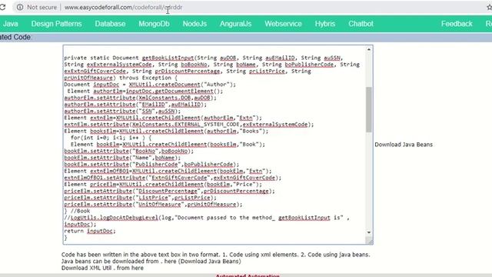Image resolution: width=492 pixels, height=277 pixels.
Task: Open the Database menu
Action: [110, 24]
